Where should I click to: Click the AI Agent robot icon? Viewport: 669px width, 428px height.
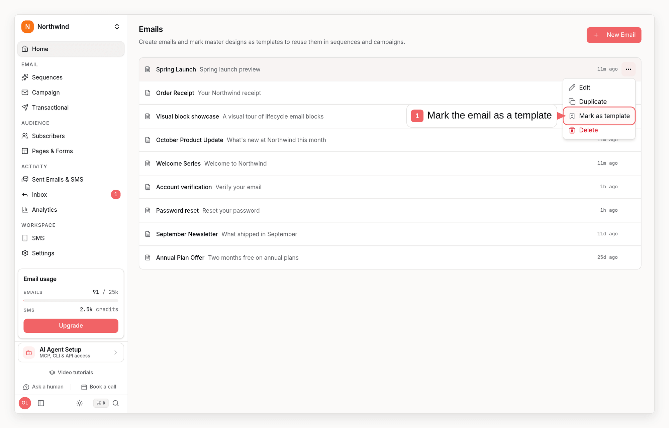29,353
